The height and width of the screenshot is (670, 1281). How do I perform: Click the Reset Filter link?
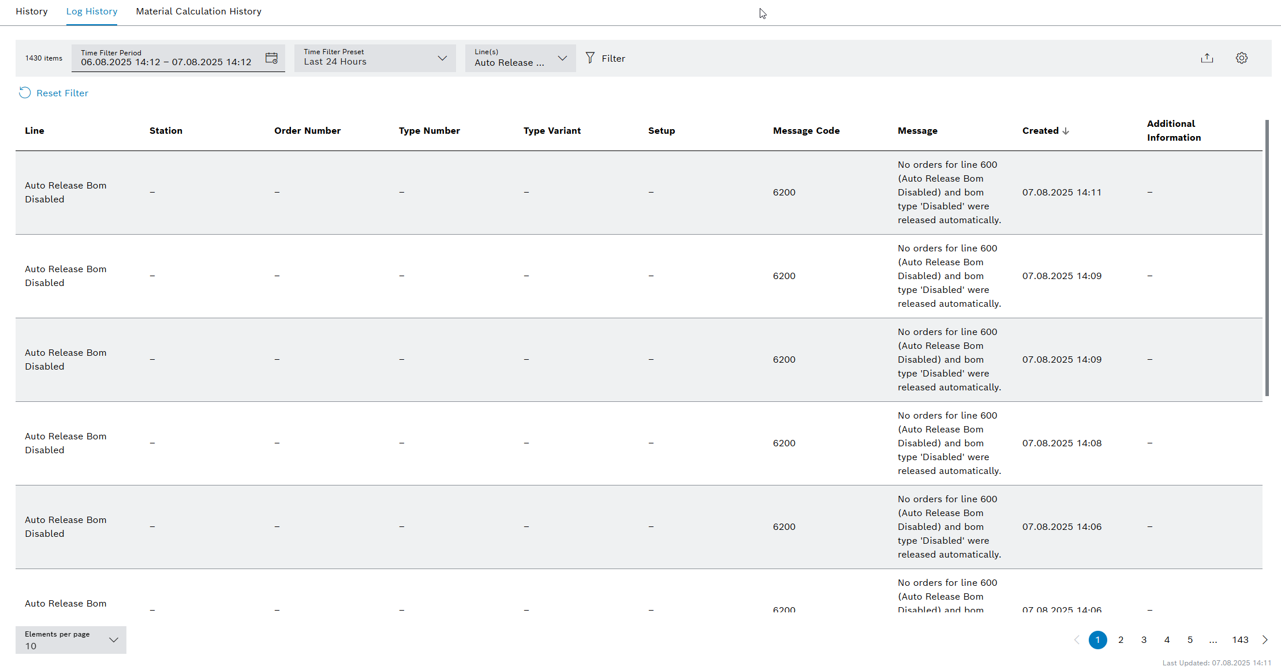click(62, 93)
